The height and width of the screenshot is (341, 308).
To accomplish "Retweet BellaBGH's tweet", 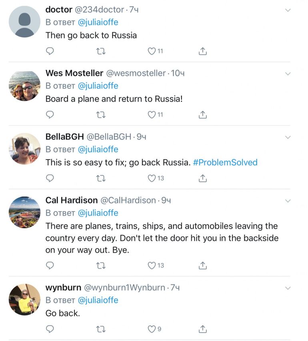I will click(x=101, y=179).
